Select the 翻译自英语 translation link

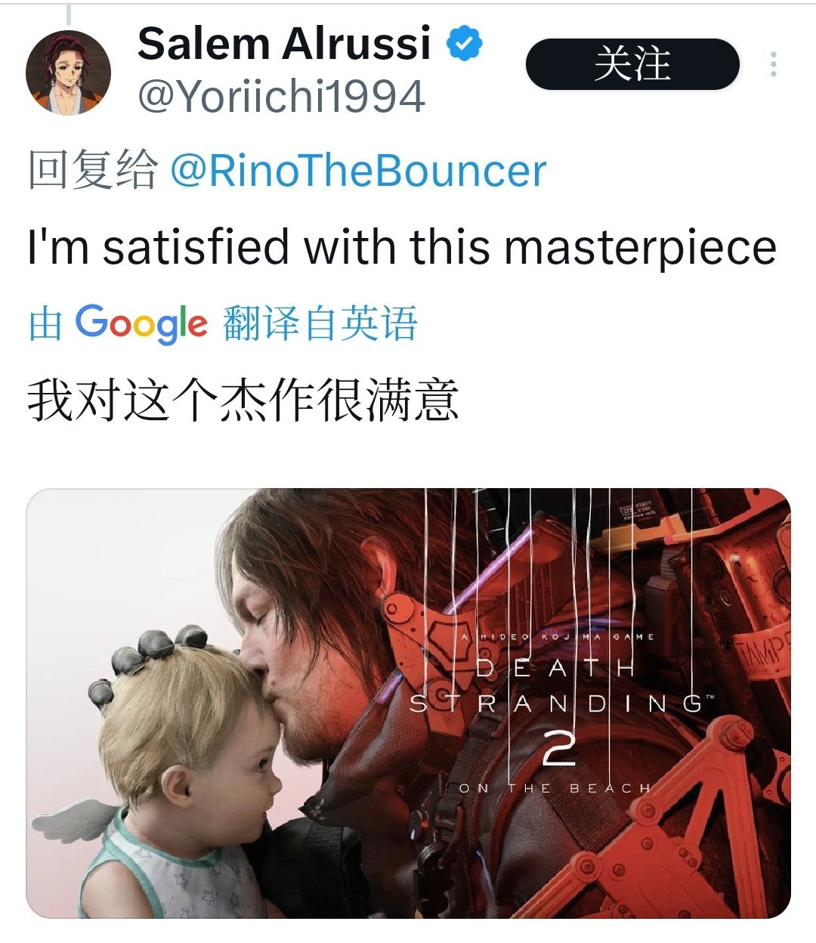click(x=320, y=323)
